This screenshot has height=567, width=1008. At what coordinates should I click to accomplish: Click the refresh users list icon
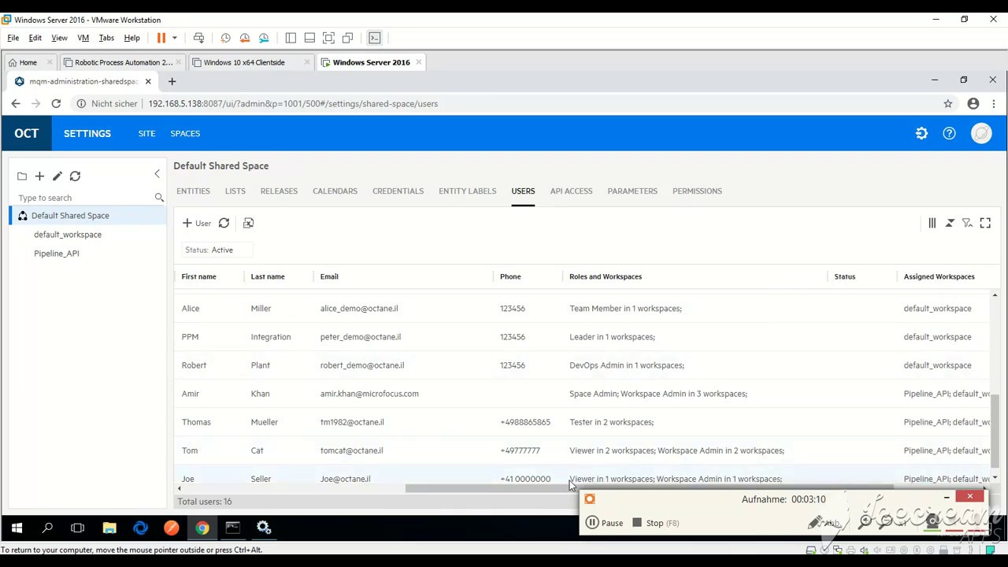click(224, 224)
